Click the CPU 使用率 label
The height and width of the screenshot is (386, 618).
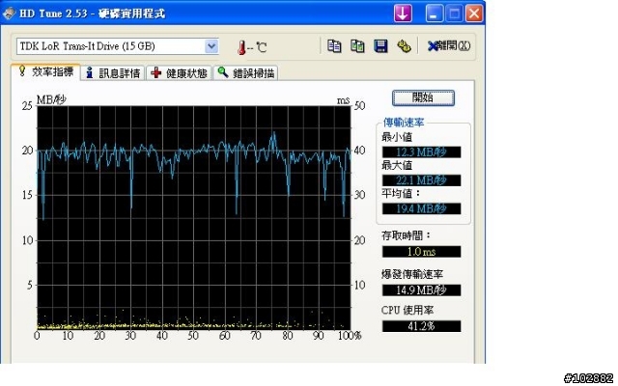click(407, 311)
